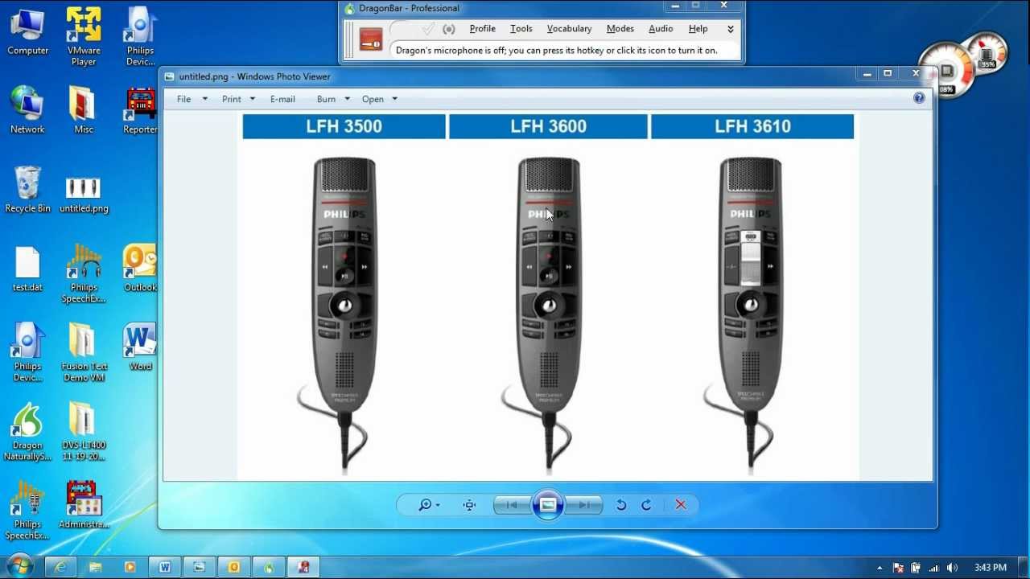Select the Network desktop icon
1030x579 pixels.
click(27, 110)
